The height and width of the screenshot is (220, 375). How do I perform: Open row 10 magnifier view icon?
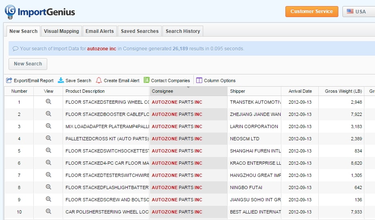coord(48,211)
